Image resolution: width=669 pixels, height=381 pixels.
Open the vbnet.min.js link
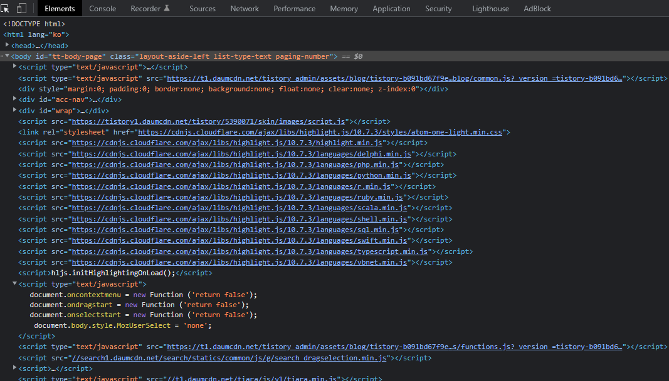point(240,262)
